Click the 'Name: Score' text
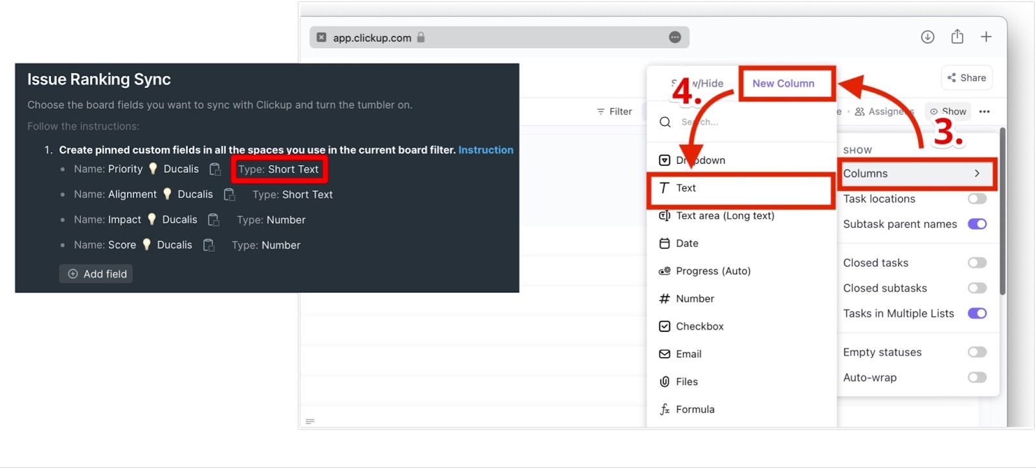 [x=105, y=245]
